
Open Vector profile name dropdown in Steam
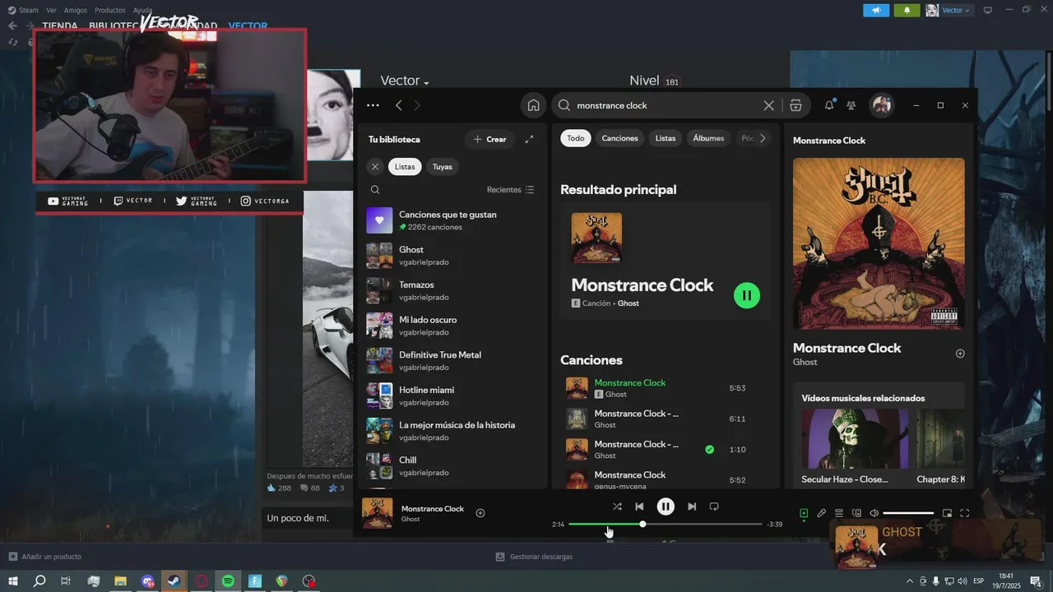tap(405, 81)
